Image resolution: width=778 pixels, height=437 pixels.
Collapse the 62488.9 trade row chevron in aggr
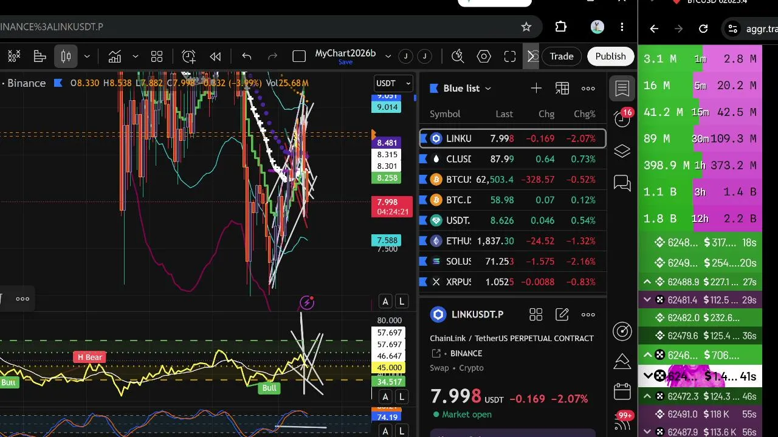click(647, 282)
